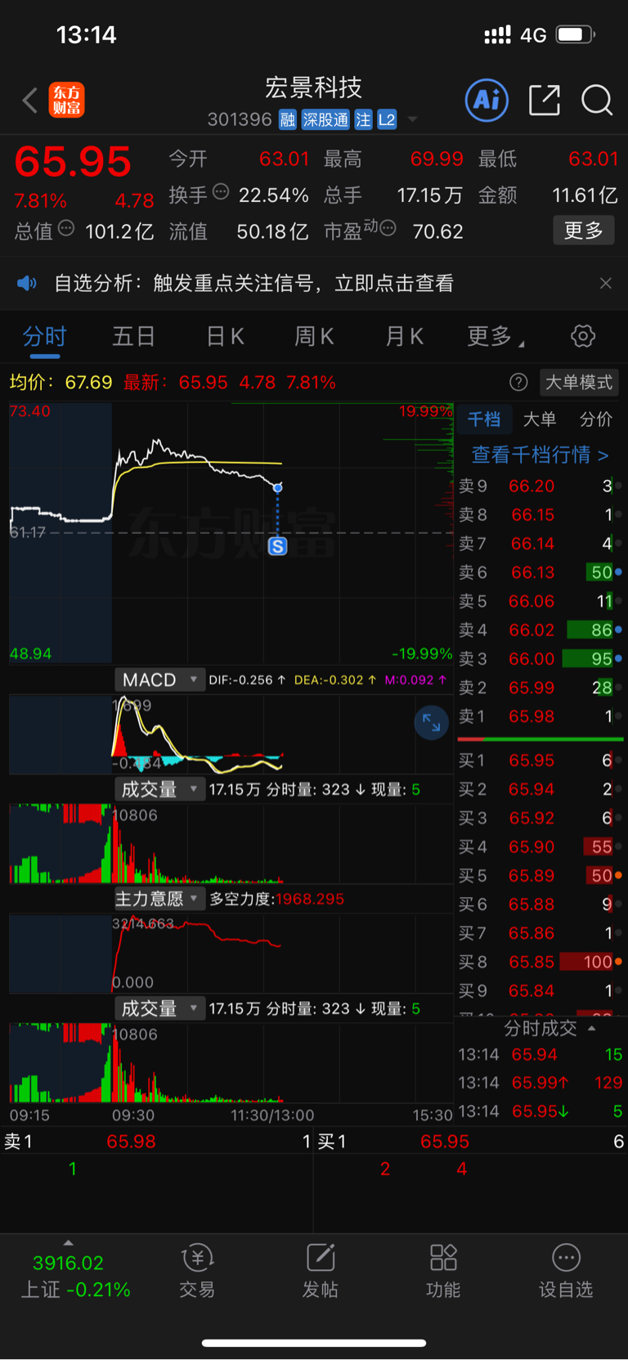Tap the L2 level tag
Viewport: 628px width, 1360px height.
coord(387,120)
